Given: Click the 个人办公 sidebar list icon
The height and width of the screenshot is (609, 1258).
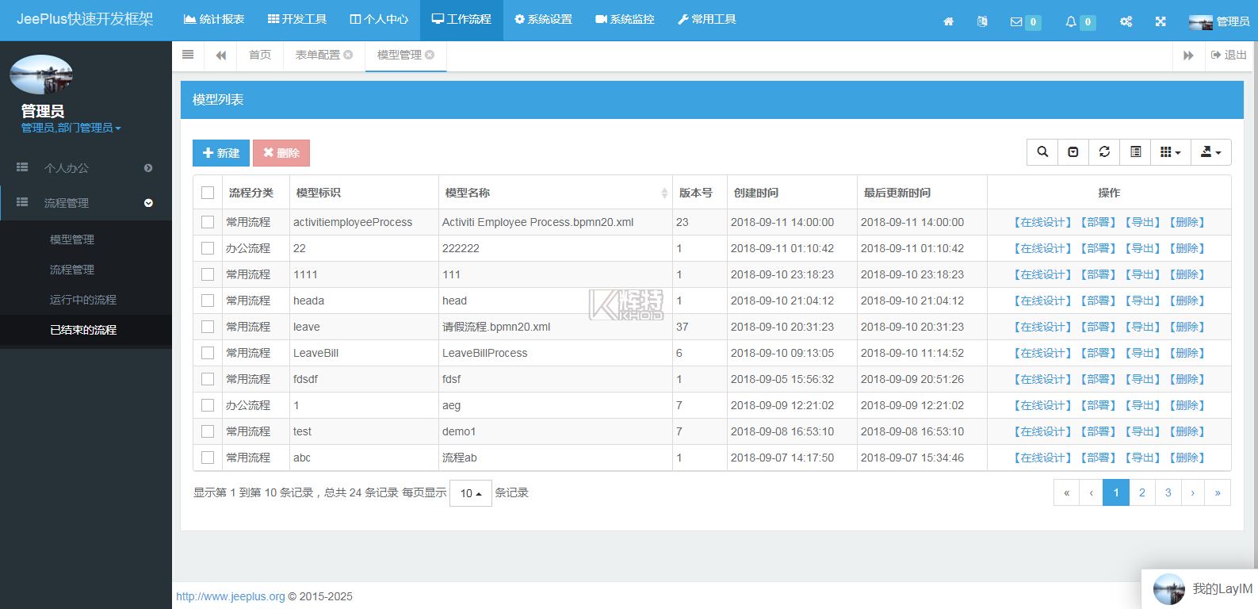Looking at the screenshot, I should click(22, 167).
